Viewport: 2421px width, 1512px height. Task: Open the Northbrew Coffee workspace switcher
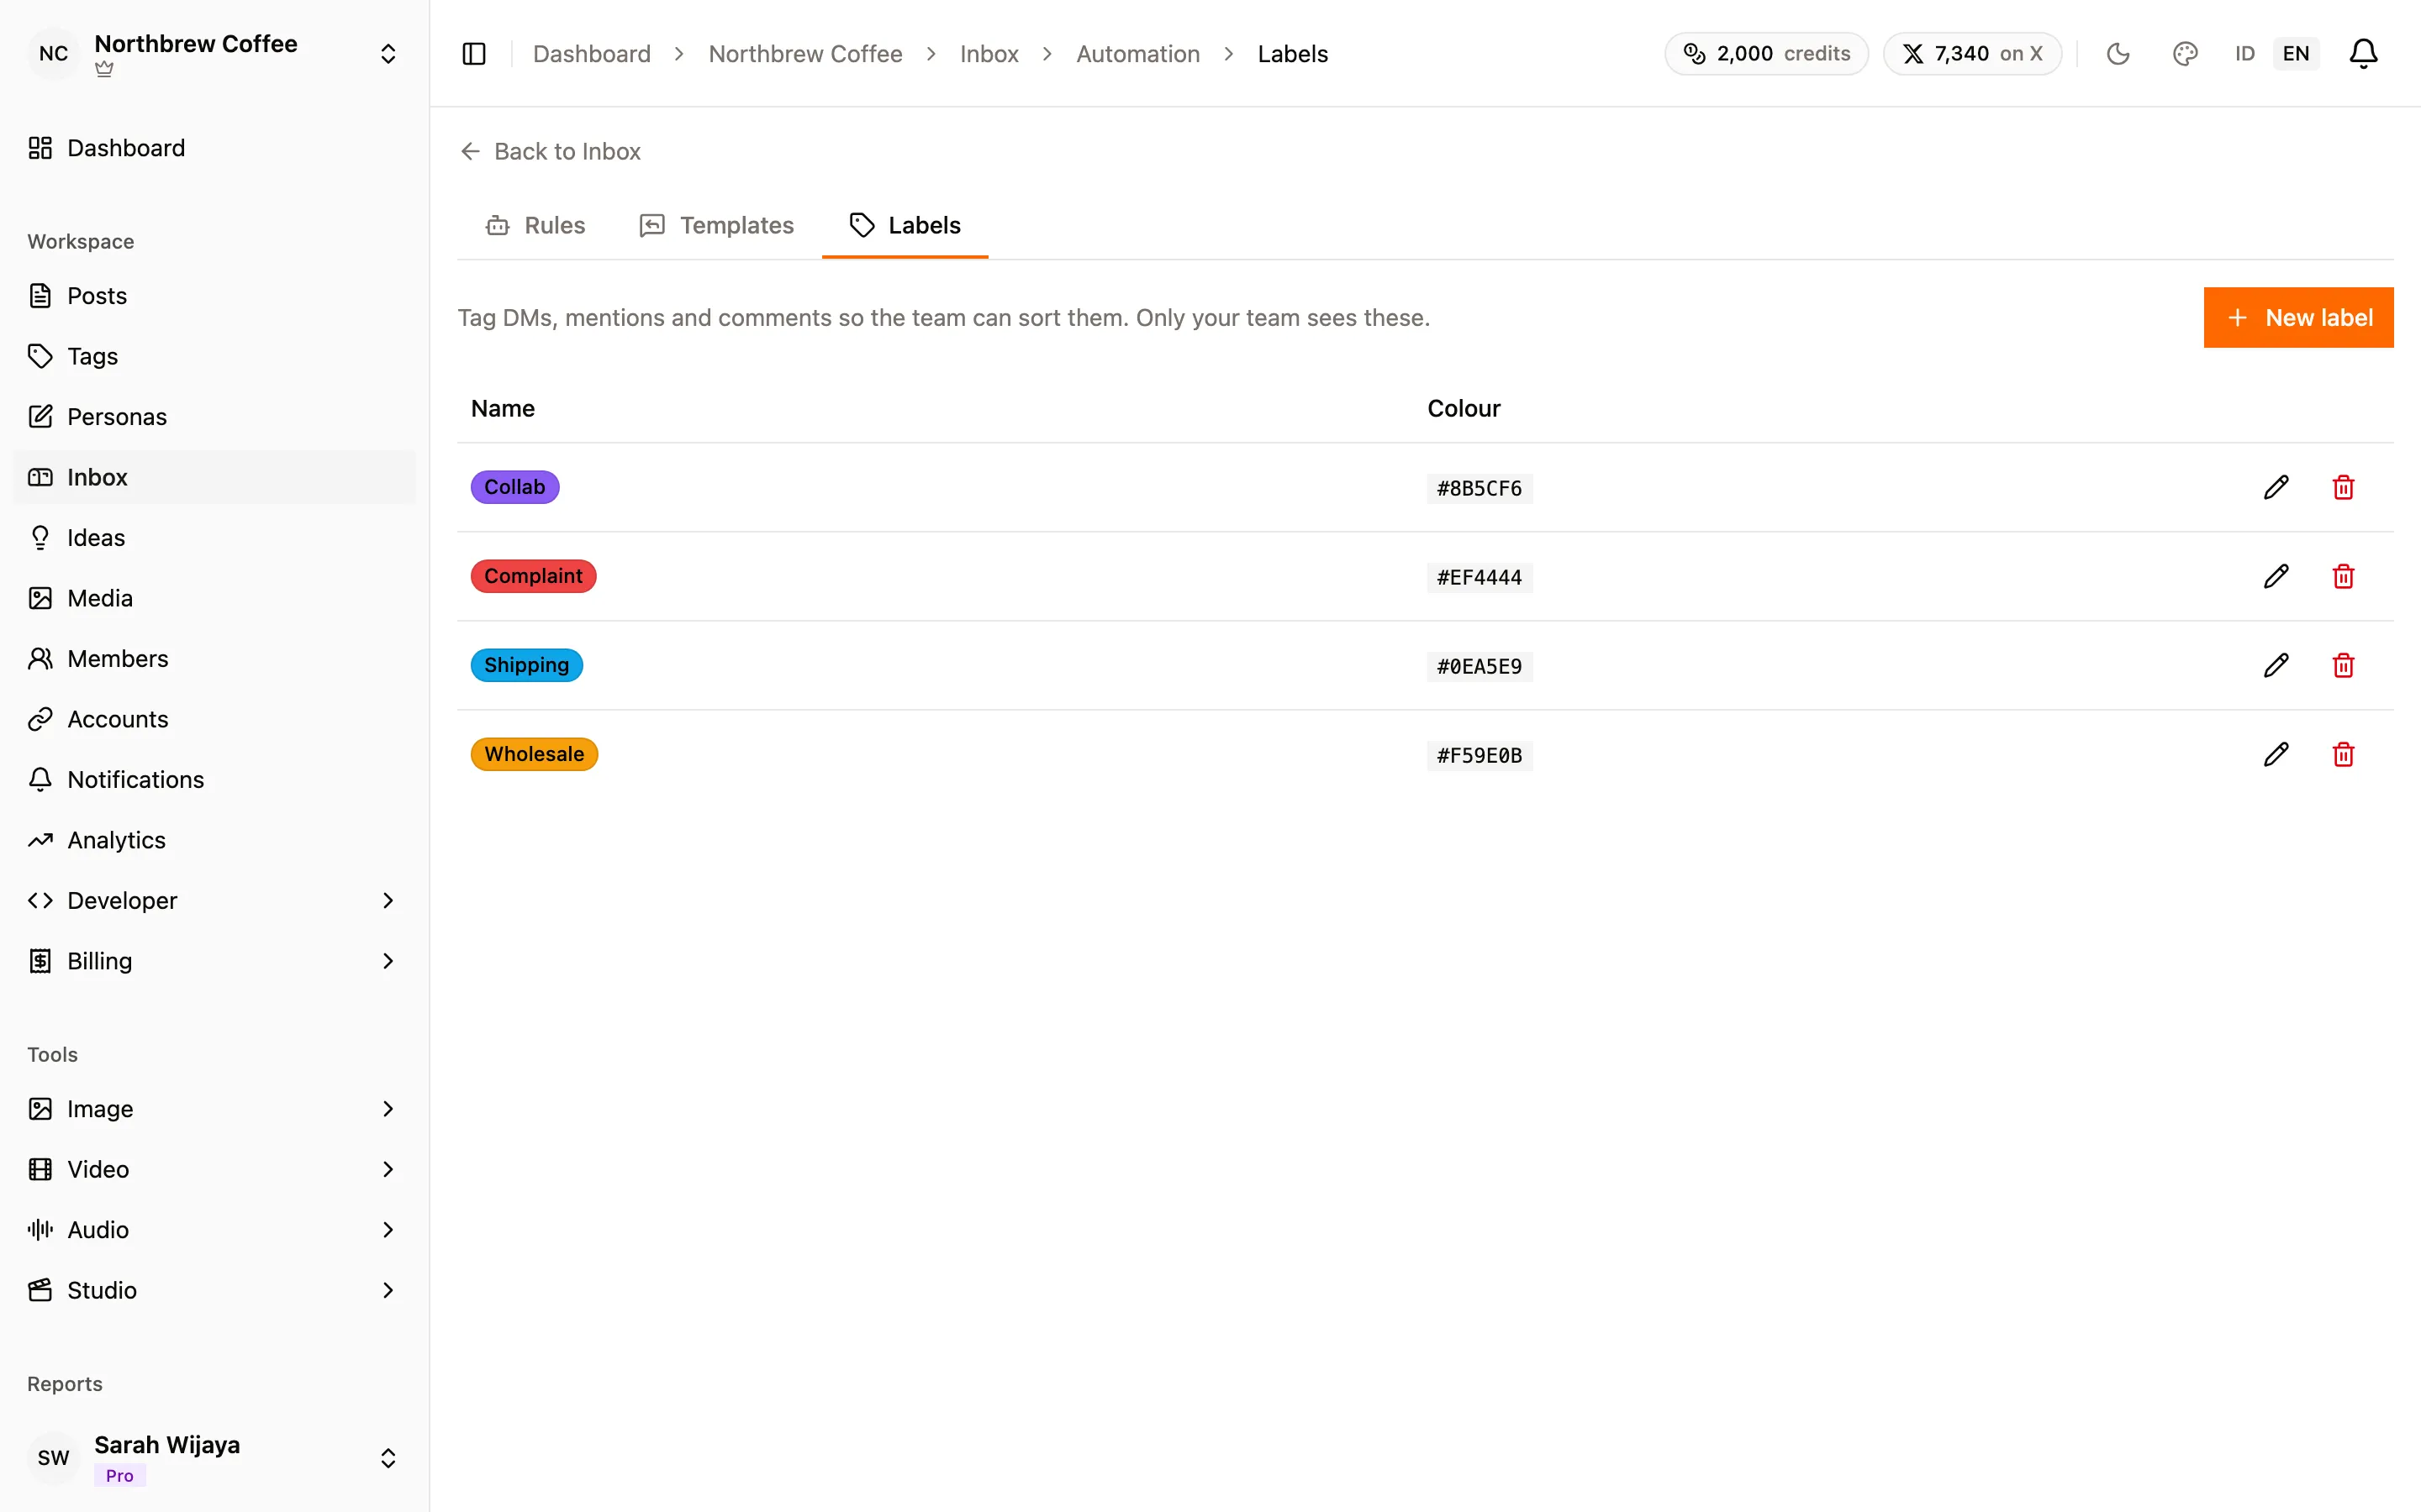pos(214,54)
